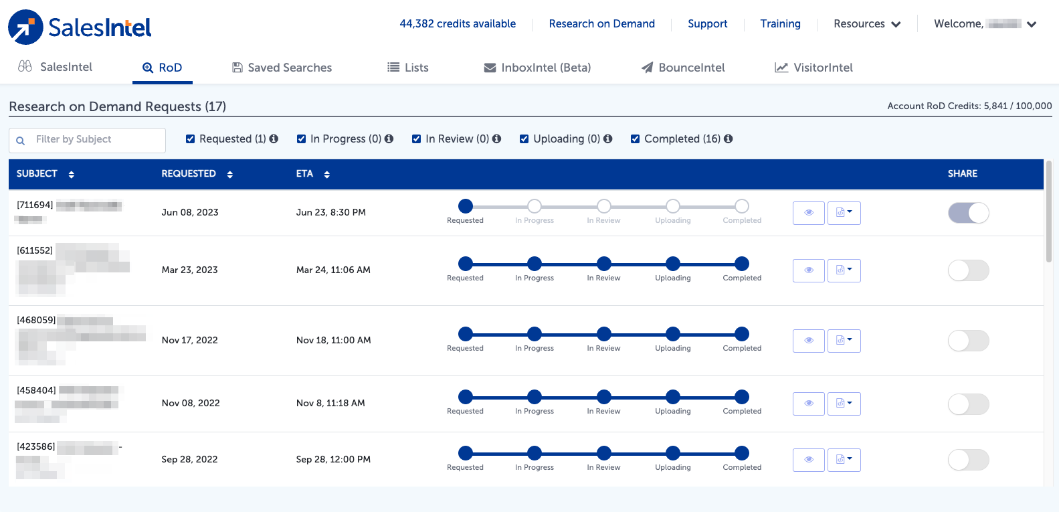The height and width of the screenshot is (512, 1059).
Task: Open InboxIntel (Beta) tab
Action: click(x=537, y=68)
